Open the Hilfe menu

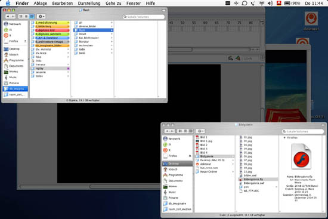coord(150,3)
